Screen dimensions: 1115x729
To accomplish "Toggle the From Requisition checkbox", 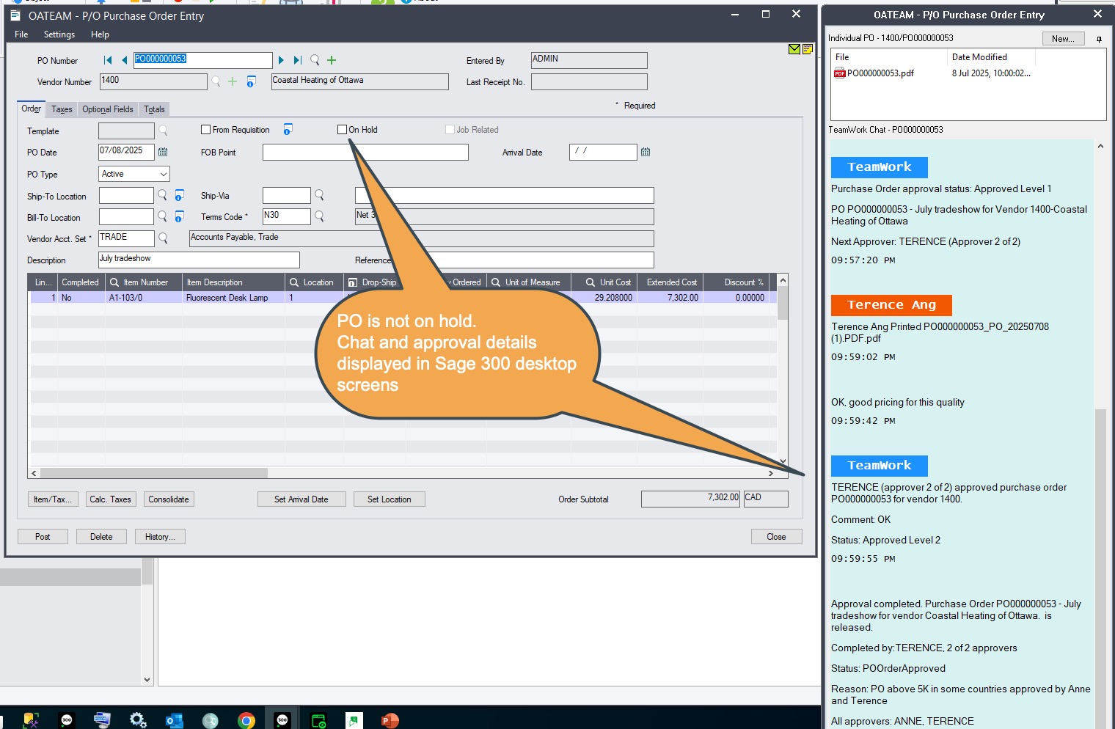I will pos(205,130).
